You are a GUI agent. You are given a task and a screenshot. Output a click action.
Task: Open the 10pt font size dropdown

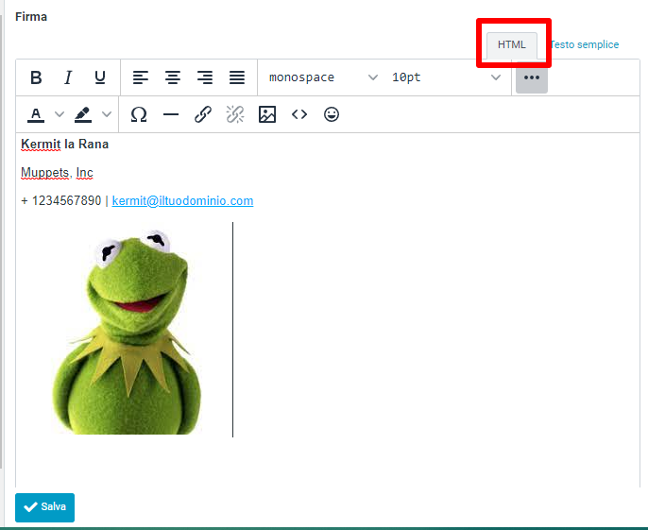[446, 77]
